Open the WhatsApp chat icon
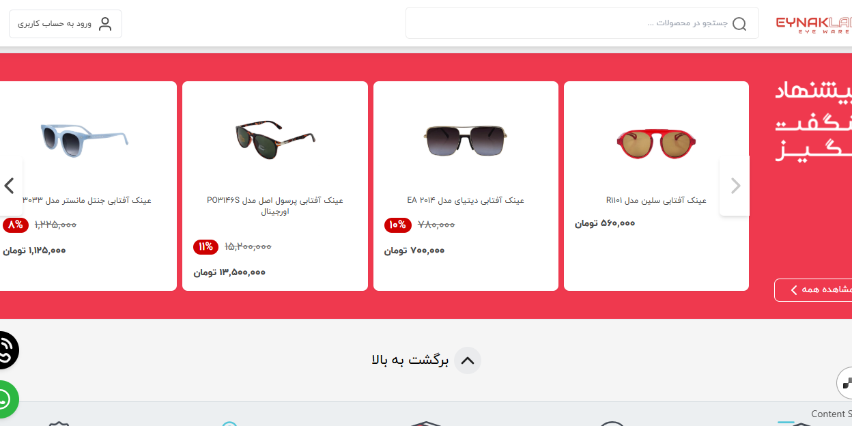 click(x=5, y=399)
